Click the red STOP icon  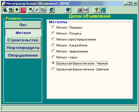click(x=23, y=10)
